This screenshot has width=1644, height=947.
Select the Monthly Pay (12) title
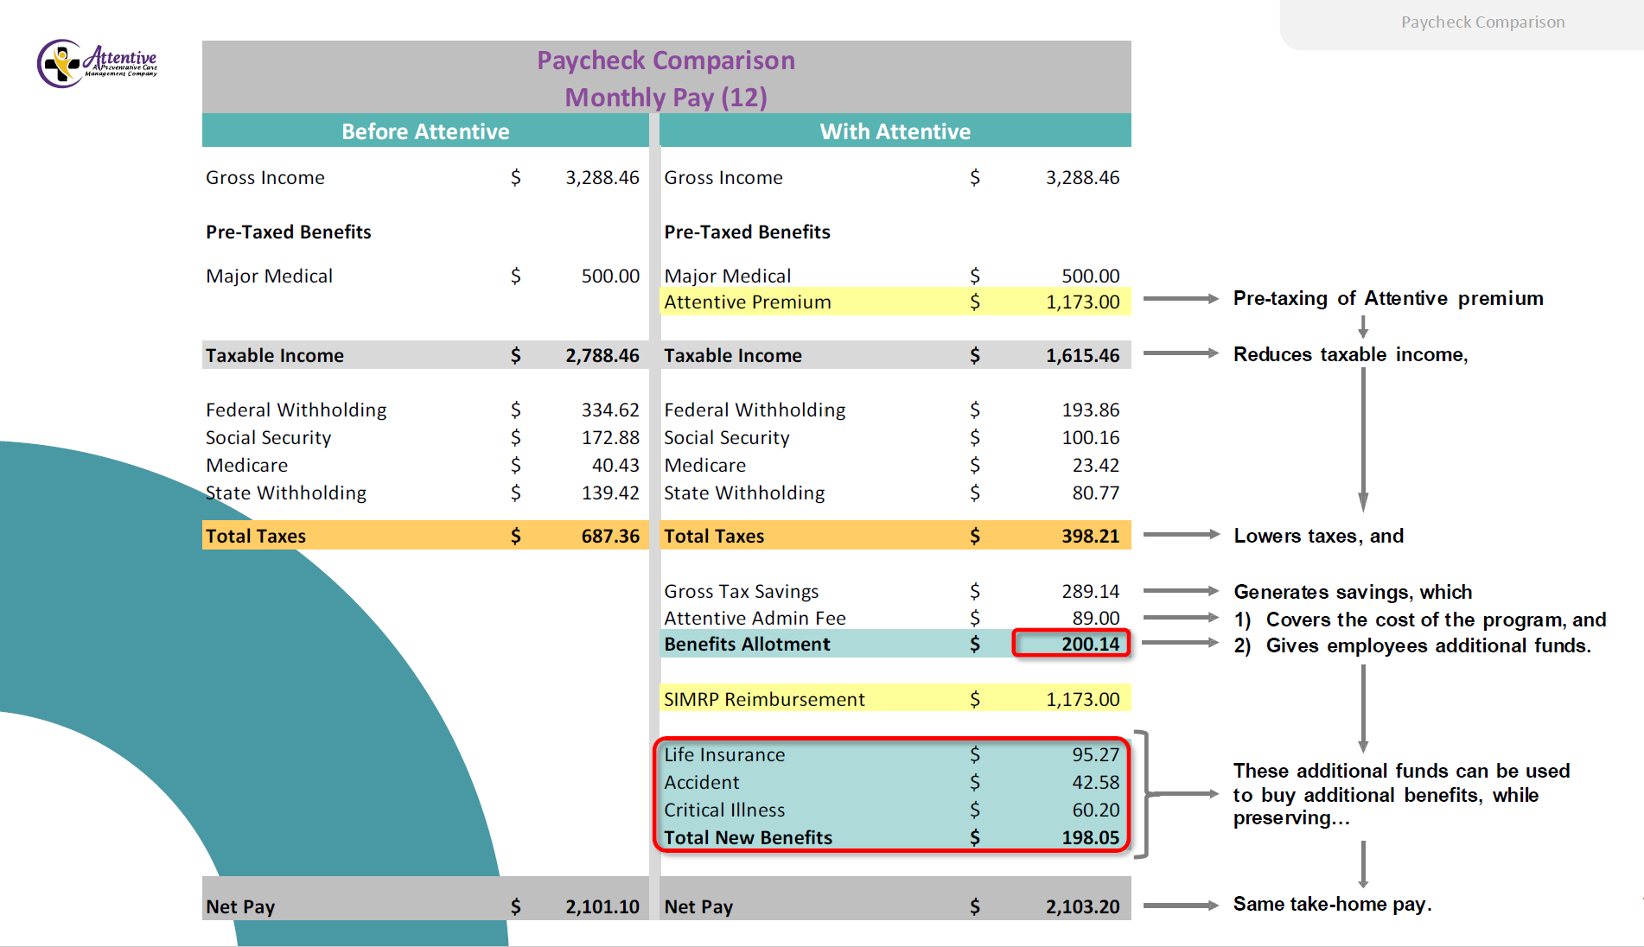coord(665,98)
